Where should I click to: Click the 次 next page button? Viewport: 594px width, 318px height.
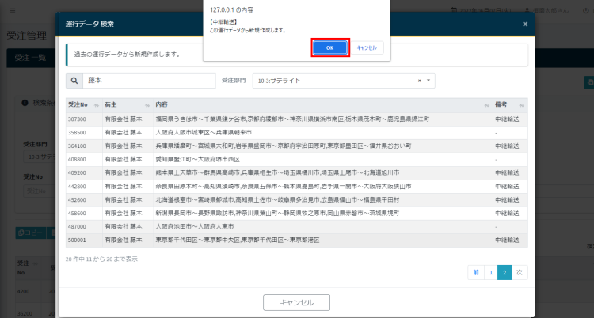pyautogui.click(x=519, y=271)
